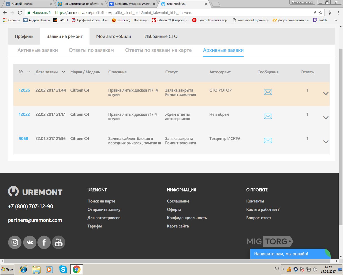Image resolution: width=343 pixels, height=275 pixels.
Task: Open messages envelope for request 12022
Action: coord(268,116)
